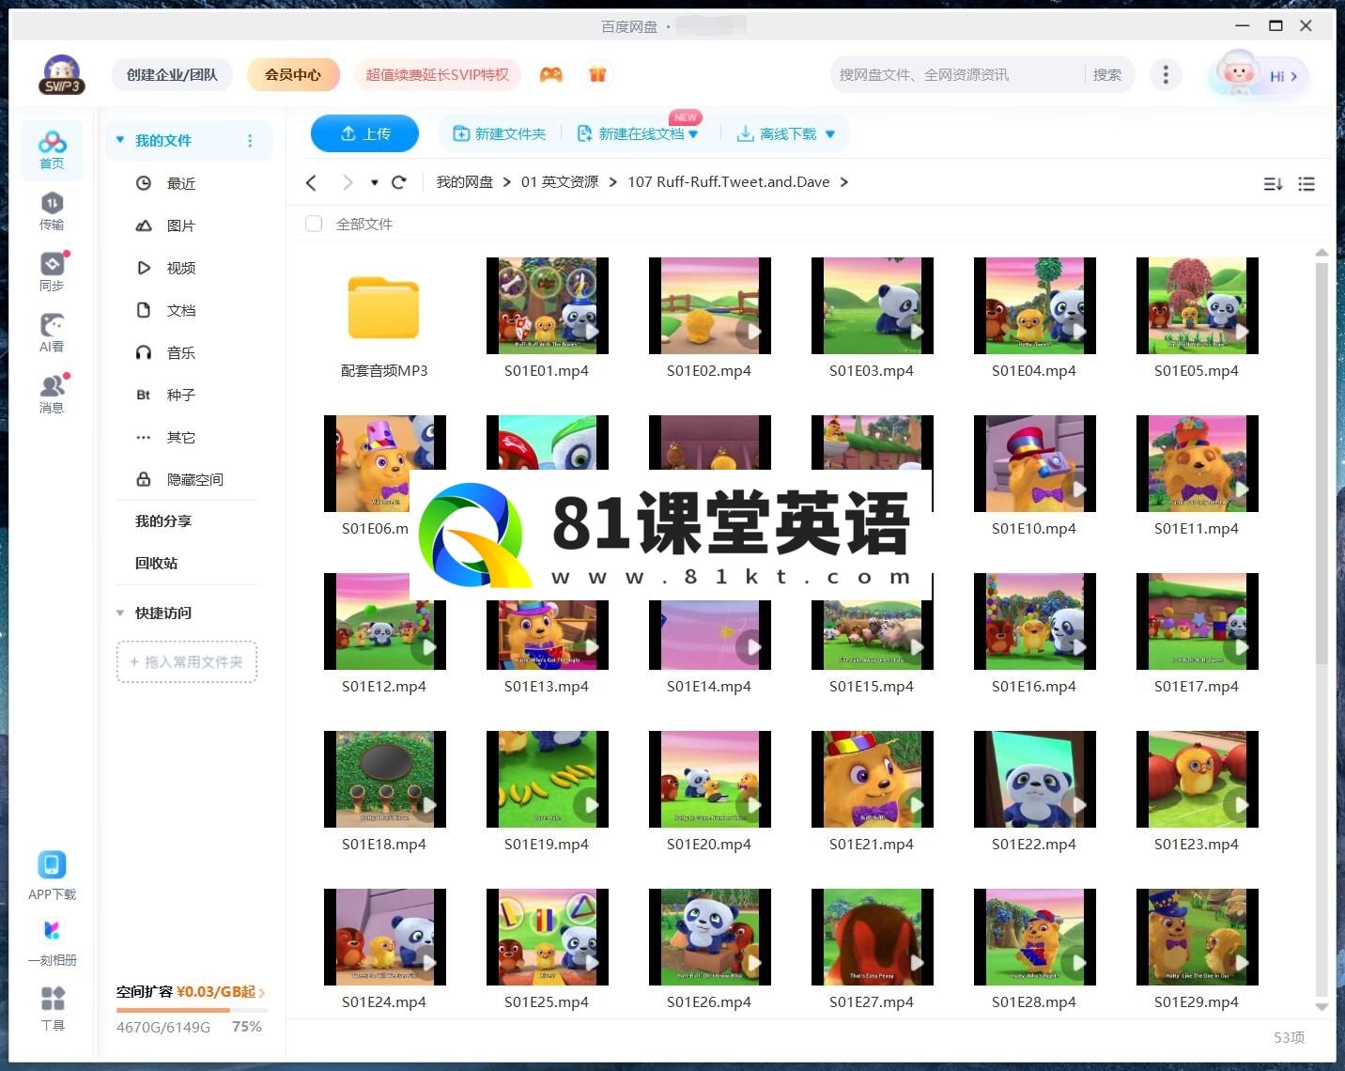
Task: Open 种子 torrent category
Action: tap(181, 395)
